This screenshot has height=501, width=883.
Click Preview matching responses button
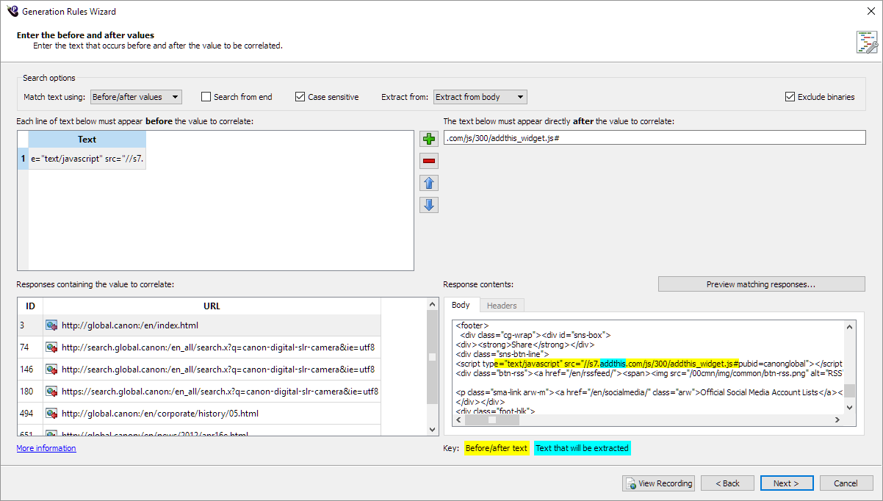(x=761, y=284)
